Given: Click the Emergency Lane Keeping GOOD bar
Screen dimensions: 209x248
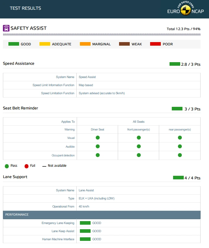Looking at the screenshot, I should (85, 223).
